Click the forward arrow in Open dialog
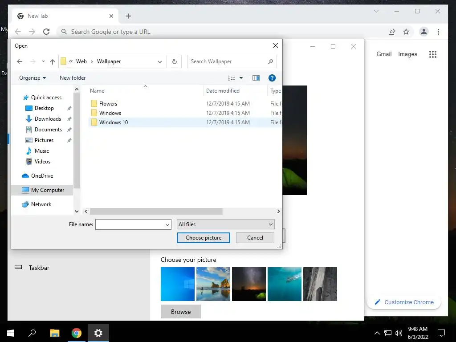The height and width of the screenshot is (342, 456). click(x=33, y=61)
